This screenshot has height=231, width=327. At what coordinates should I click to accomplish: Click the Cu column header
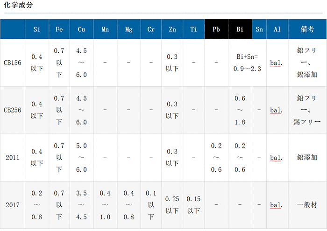[81, 29]
